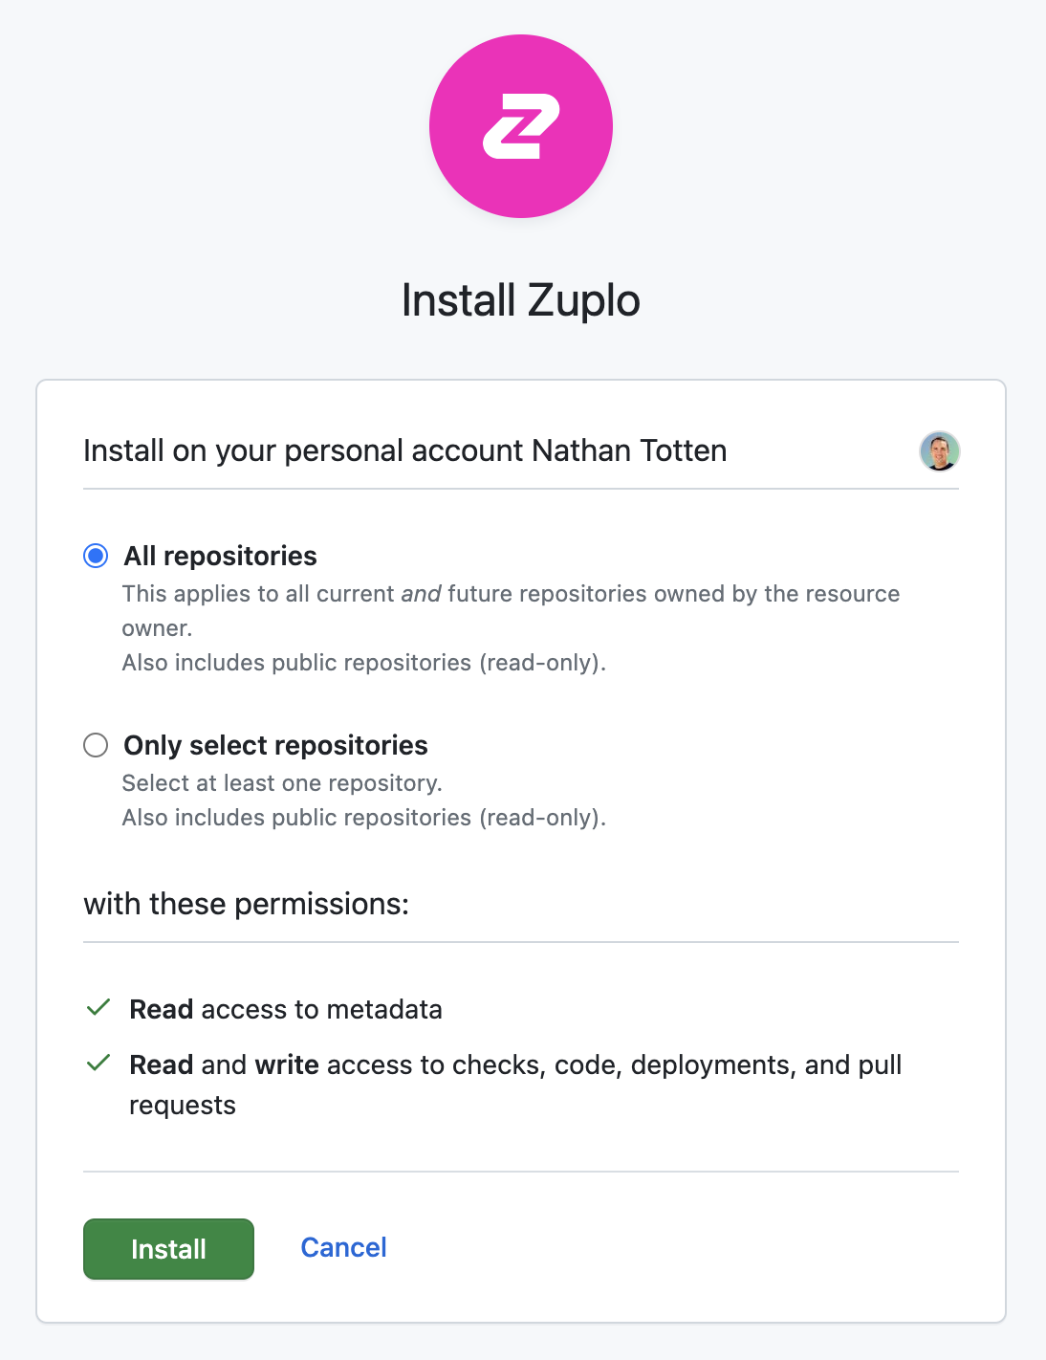
Task: Click the read-only note under select repositories
Action: 364,818
